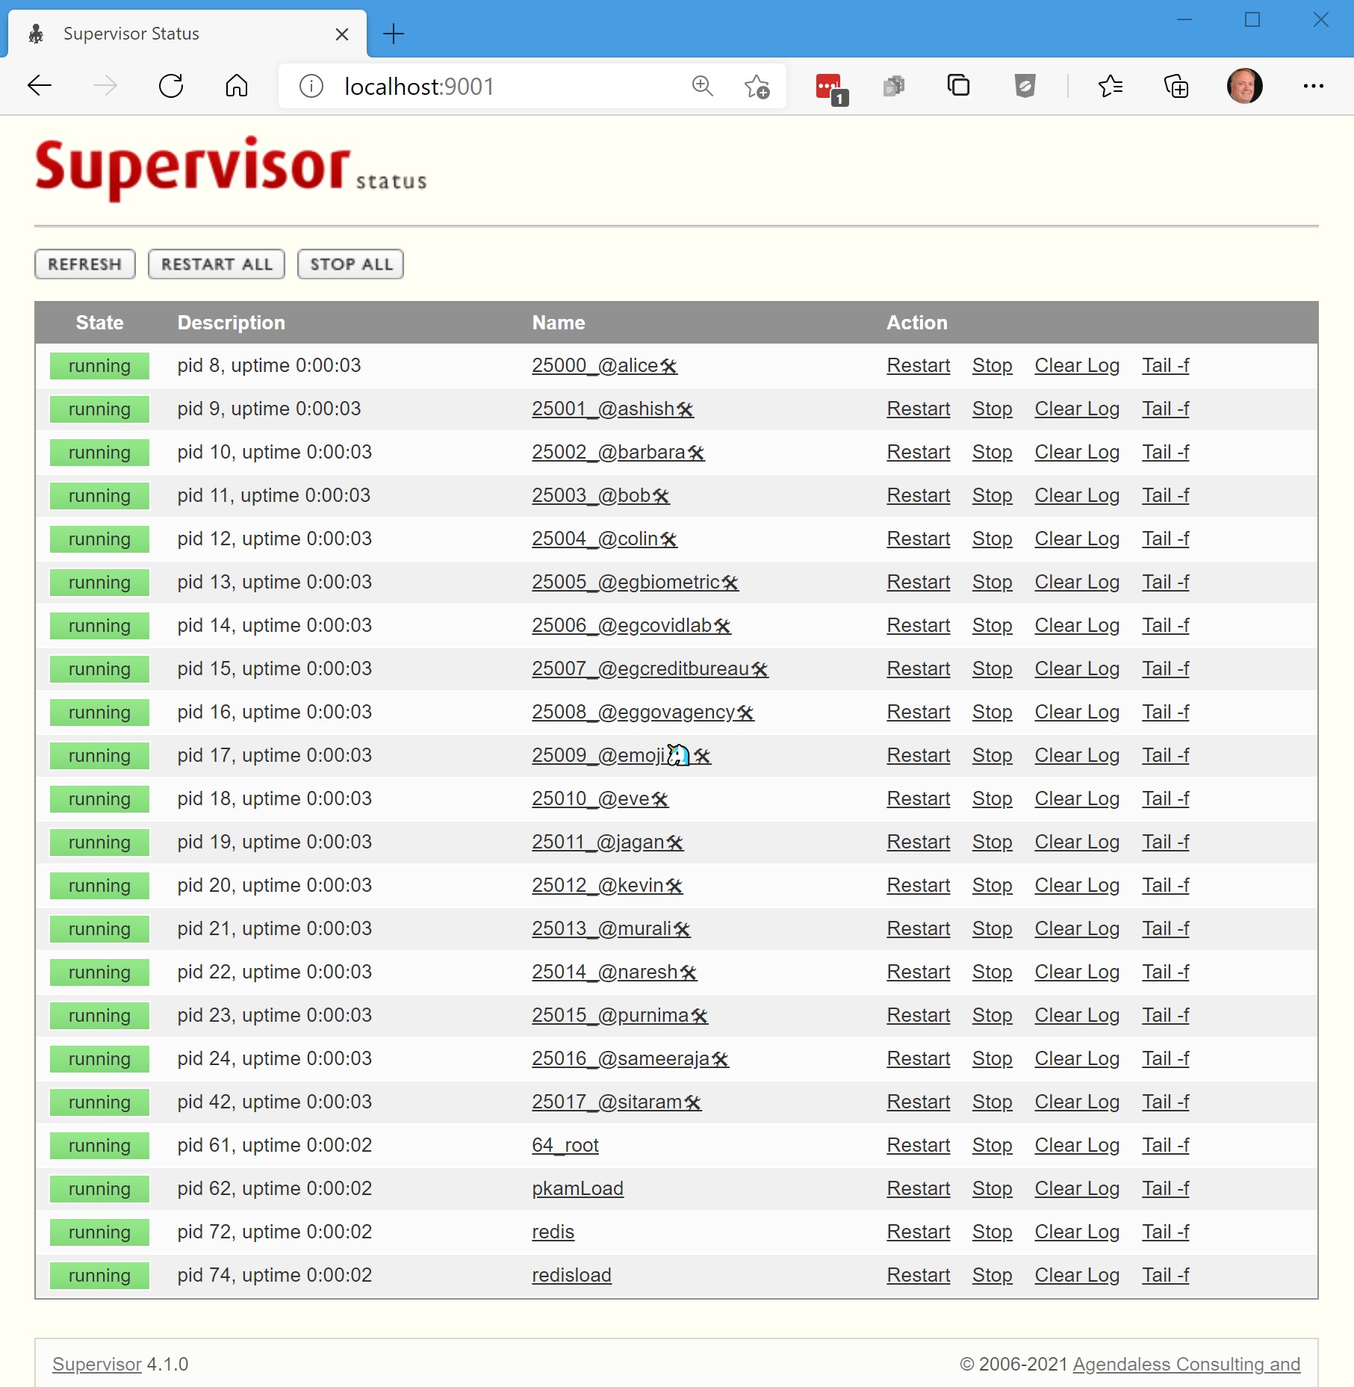Stop the pkamLoad process

(993, 1189)
